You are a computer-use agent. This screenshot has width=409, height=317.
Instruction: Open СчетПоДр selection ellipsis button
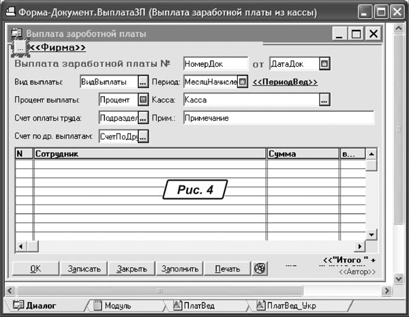(142, 136)
